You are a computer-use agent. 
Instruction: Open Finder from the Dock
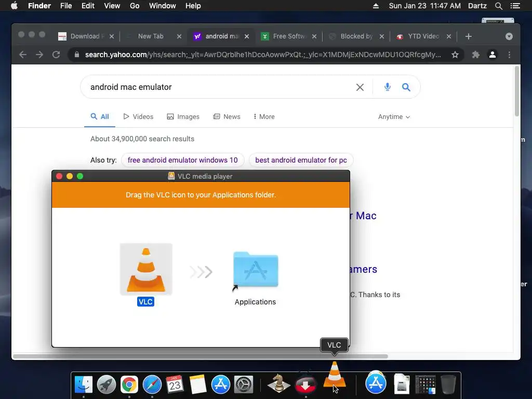click(x=84, y=385)
